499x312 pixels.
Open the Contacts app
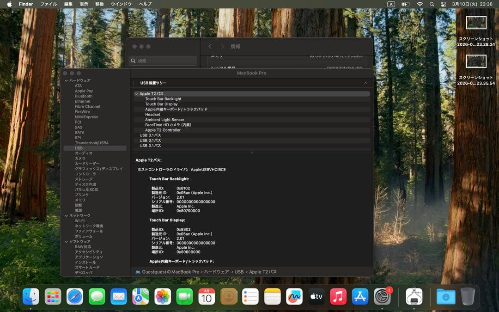(229, 296)
